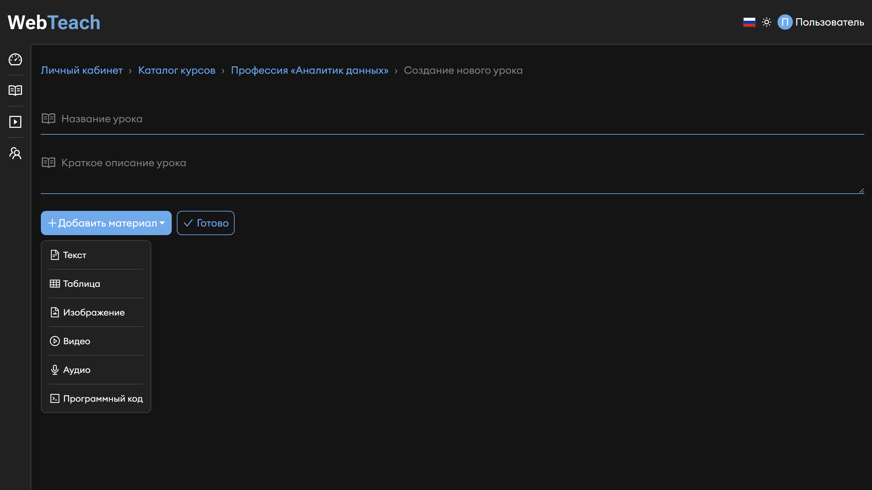This screenshot has width=872, height=490.
Task: Go to Личный кабинет breadcrumb link
Action: click(x=82, y=71)
